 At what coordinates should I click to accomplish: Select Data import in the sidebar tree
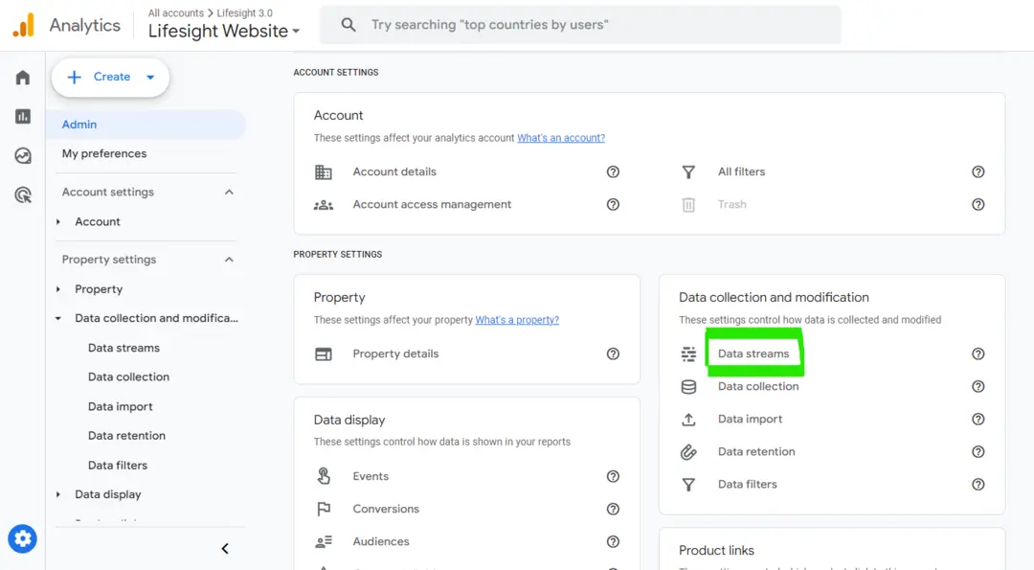pyautogui.click(x=120, y=406)
